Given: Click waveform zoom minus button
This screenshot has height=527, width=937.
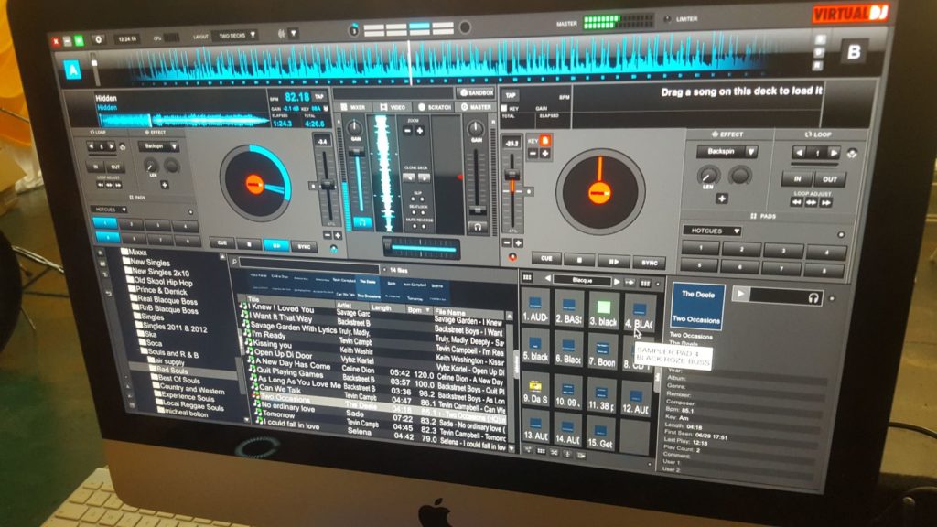Looking at the screenshot, I should tap(407, 130).
